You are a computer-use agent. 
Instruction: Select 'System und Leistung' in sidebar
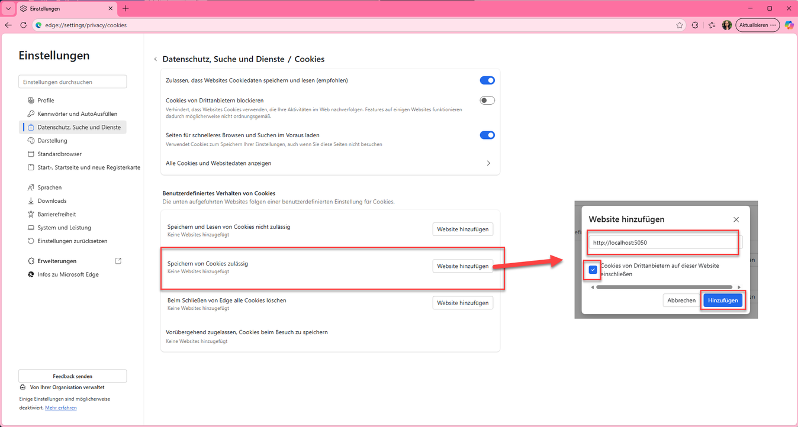tap(64, 228)
